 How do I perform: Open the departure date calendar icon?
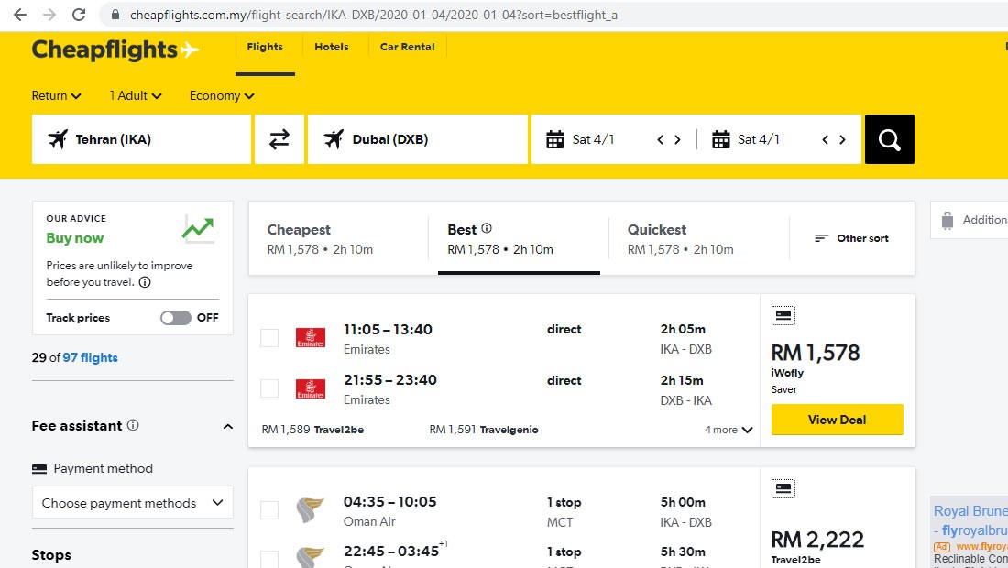(x=555, y=137)
